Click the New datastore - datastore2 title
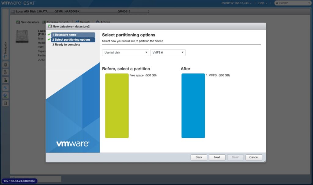 [71, 26]
